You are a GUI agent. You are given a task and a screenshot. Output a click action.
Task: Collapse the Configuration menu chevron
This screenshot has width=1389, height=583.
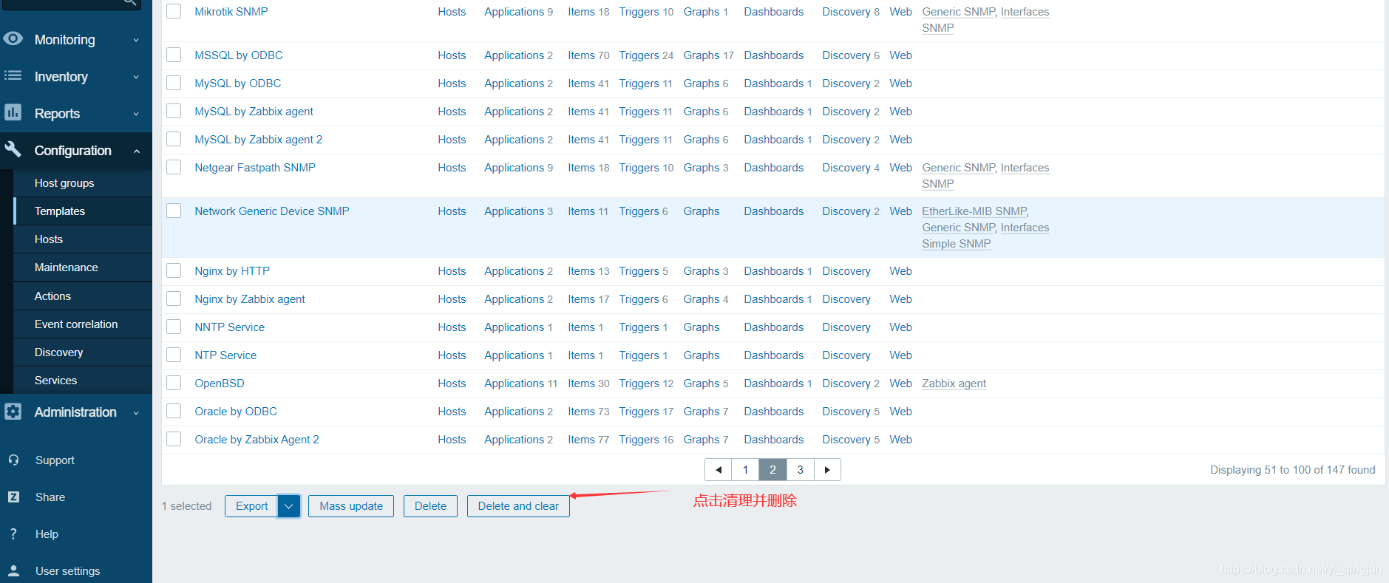[x=136, y=151]
